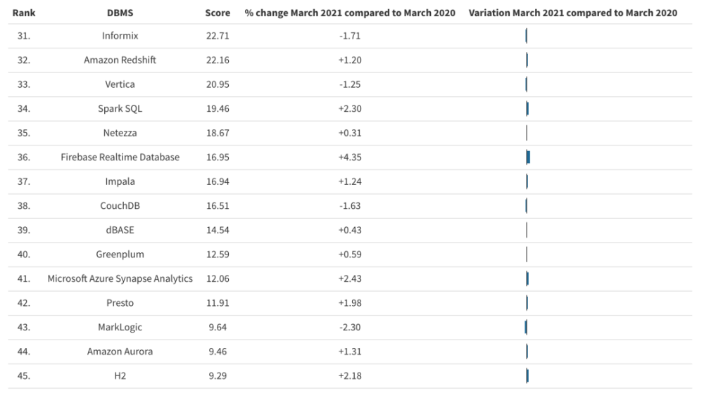Click the variation bar for Firebase Realtime Database
Image resolution: width=704 pixels, height=393 pixels.
pos(528,157)
